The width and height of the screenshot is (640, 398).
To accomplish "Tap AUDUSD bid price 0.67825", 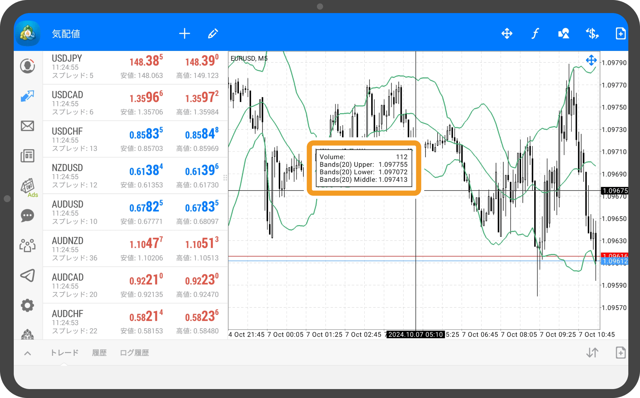I will tap(146, 207).
